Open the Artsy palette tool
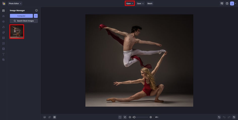The height and width of the screenshot is (120, 238). tap(4, 33)
